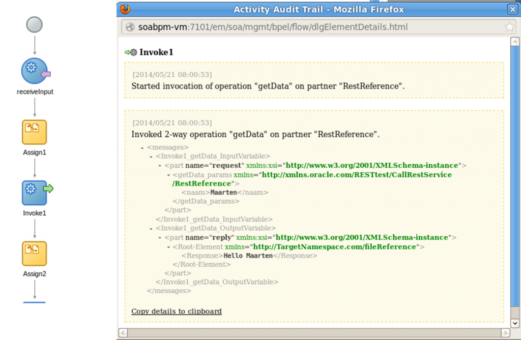521x340 pixels.
Task: Click the vertical scrollbar down arrow
Action: point(515,323)
